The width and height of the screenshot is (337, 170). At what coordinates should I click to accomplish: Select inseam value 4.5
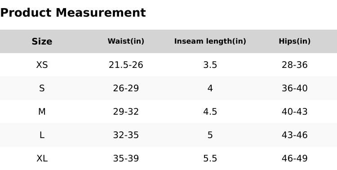click(210, 112)
